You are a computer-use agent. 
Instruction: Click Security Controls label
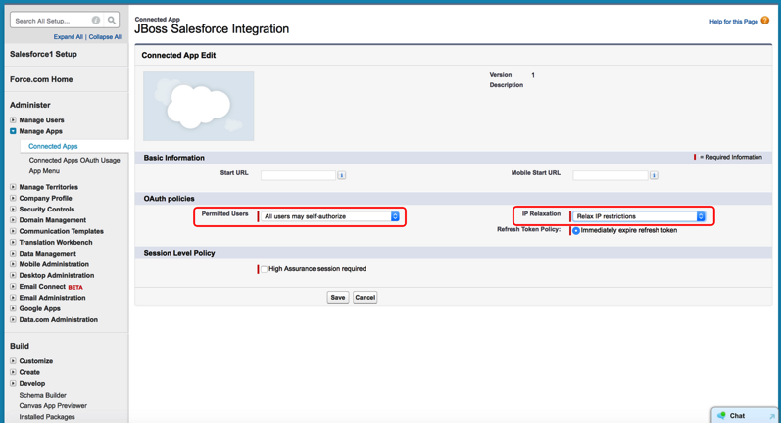click(47, 209)
